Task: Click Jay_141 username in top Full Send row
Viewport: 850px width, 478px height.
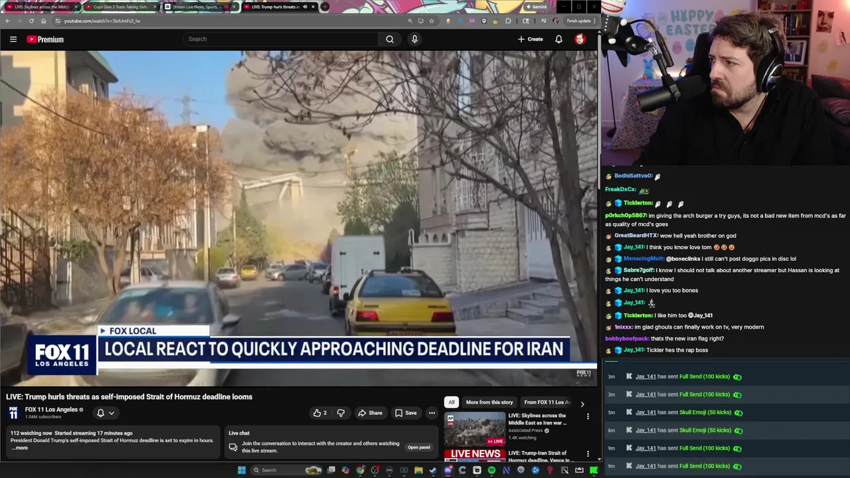Action: [645, 376]
